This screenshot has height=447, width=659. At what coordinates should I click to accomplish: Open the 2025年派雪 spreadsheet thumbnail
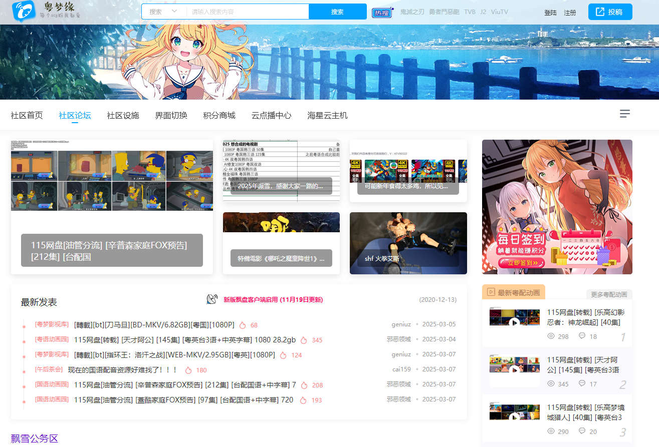281,171
